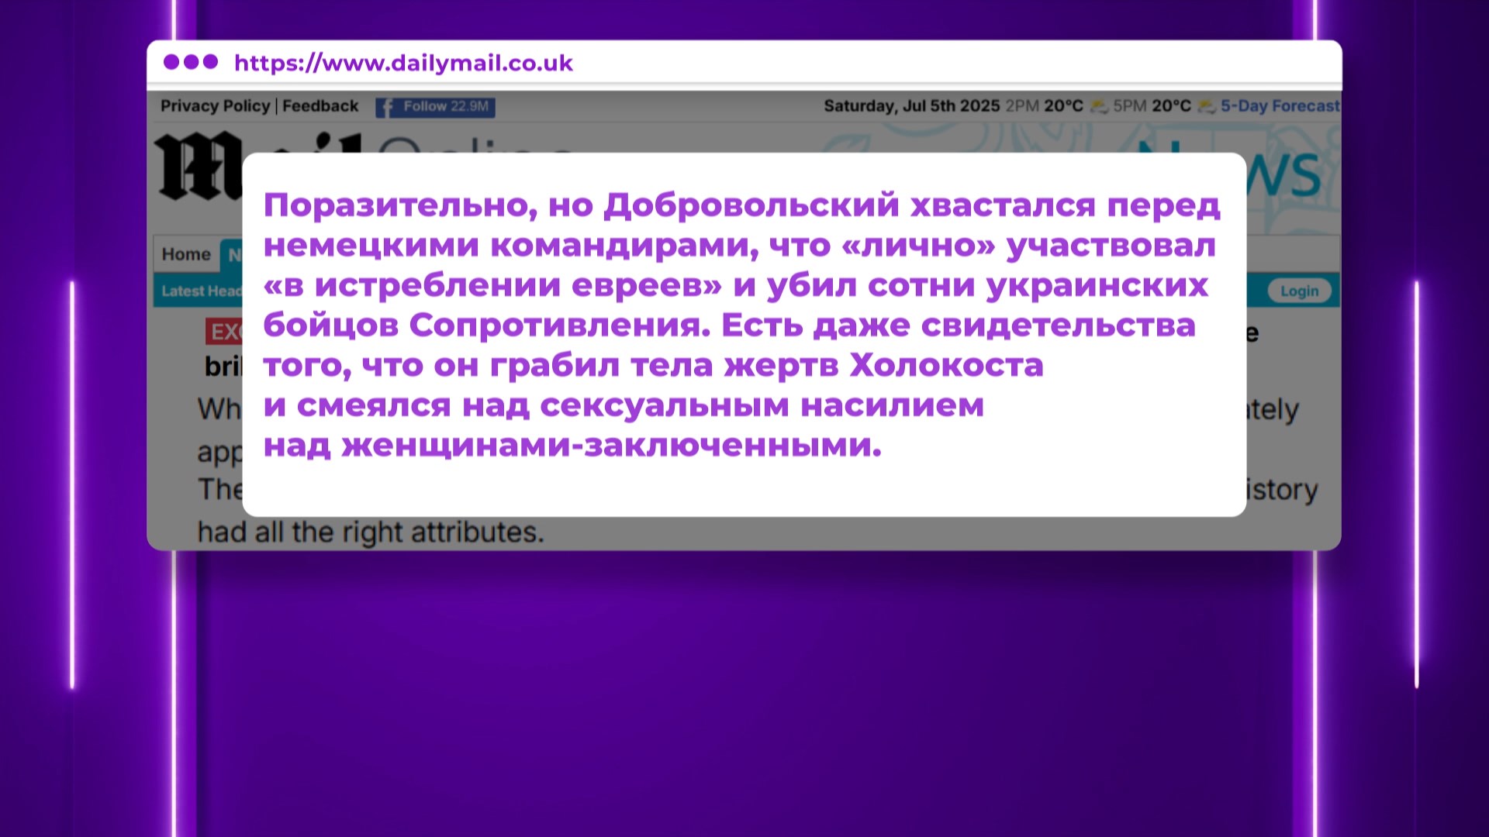Click the date Saturday, Jul 5th 2025
This screenshot has width=1489, height=837.
(x=911, y=106)
